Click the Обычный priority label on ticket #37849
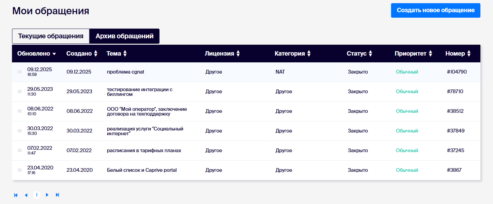The height and width of the screenshot is (204, 493). (407, 131)
